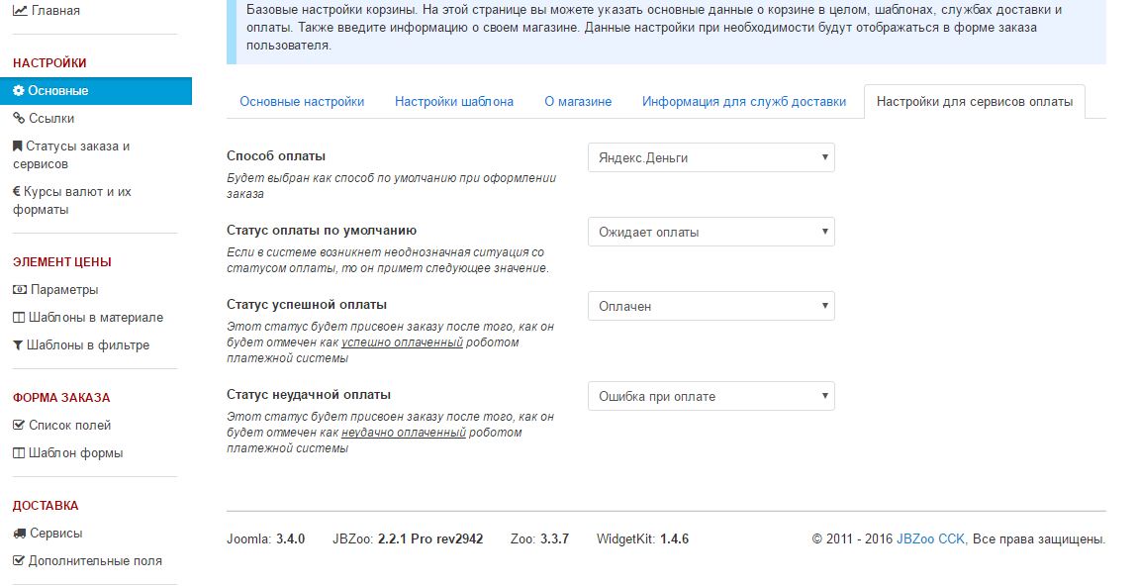
Task: Open the Статус успешной оплаты dropdown
Action: tap(711, 307)
